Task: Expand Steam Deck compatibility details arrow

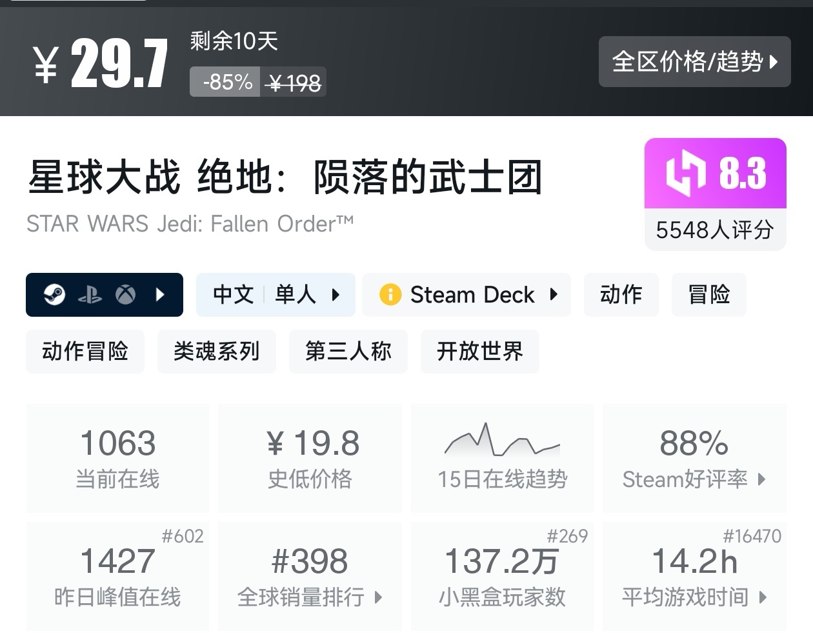Action: (554, 295)
